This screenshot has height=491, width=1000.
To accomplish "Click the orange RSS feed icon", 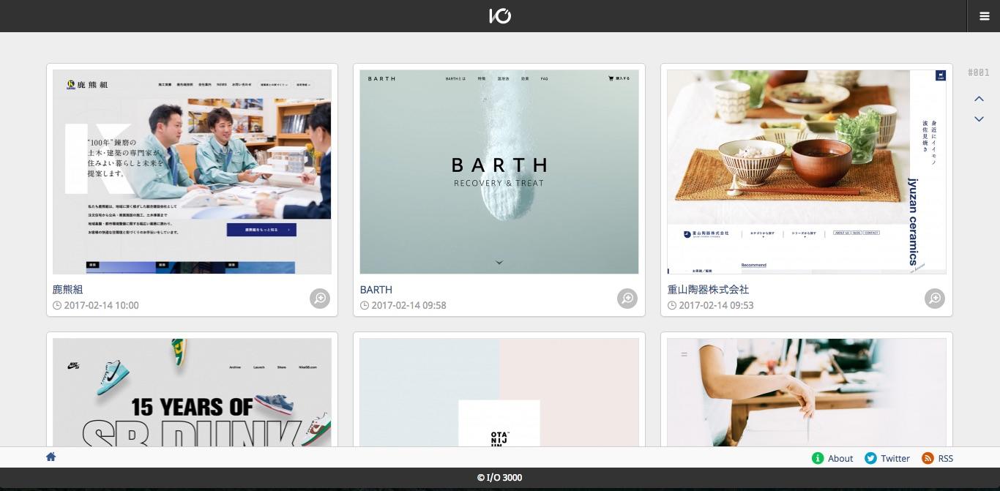I will 928,458.
